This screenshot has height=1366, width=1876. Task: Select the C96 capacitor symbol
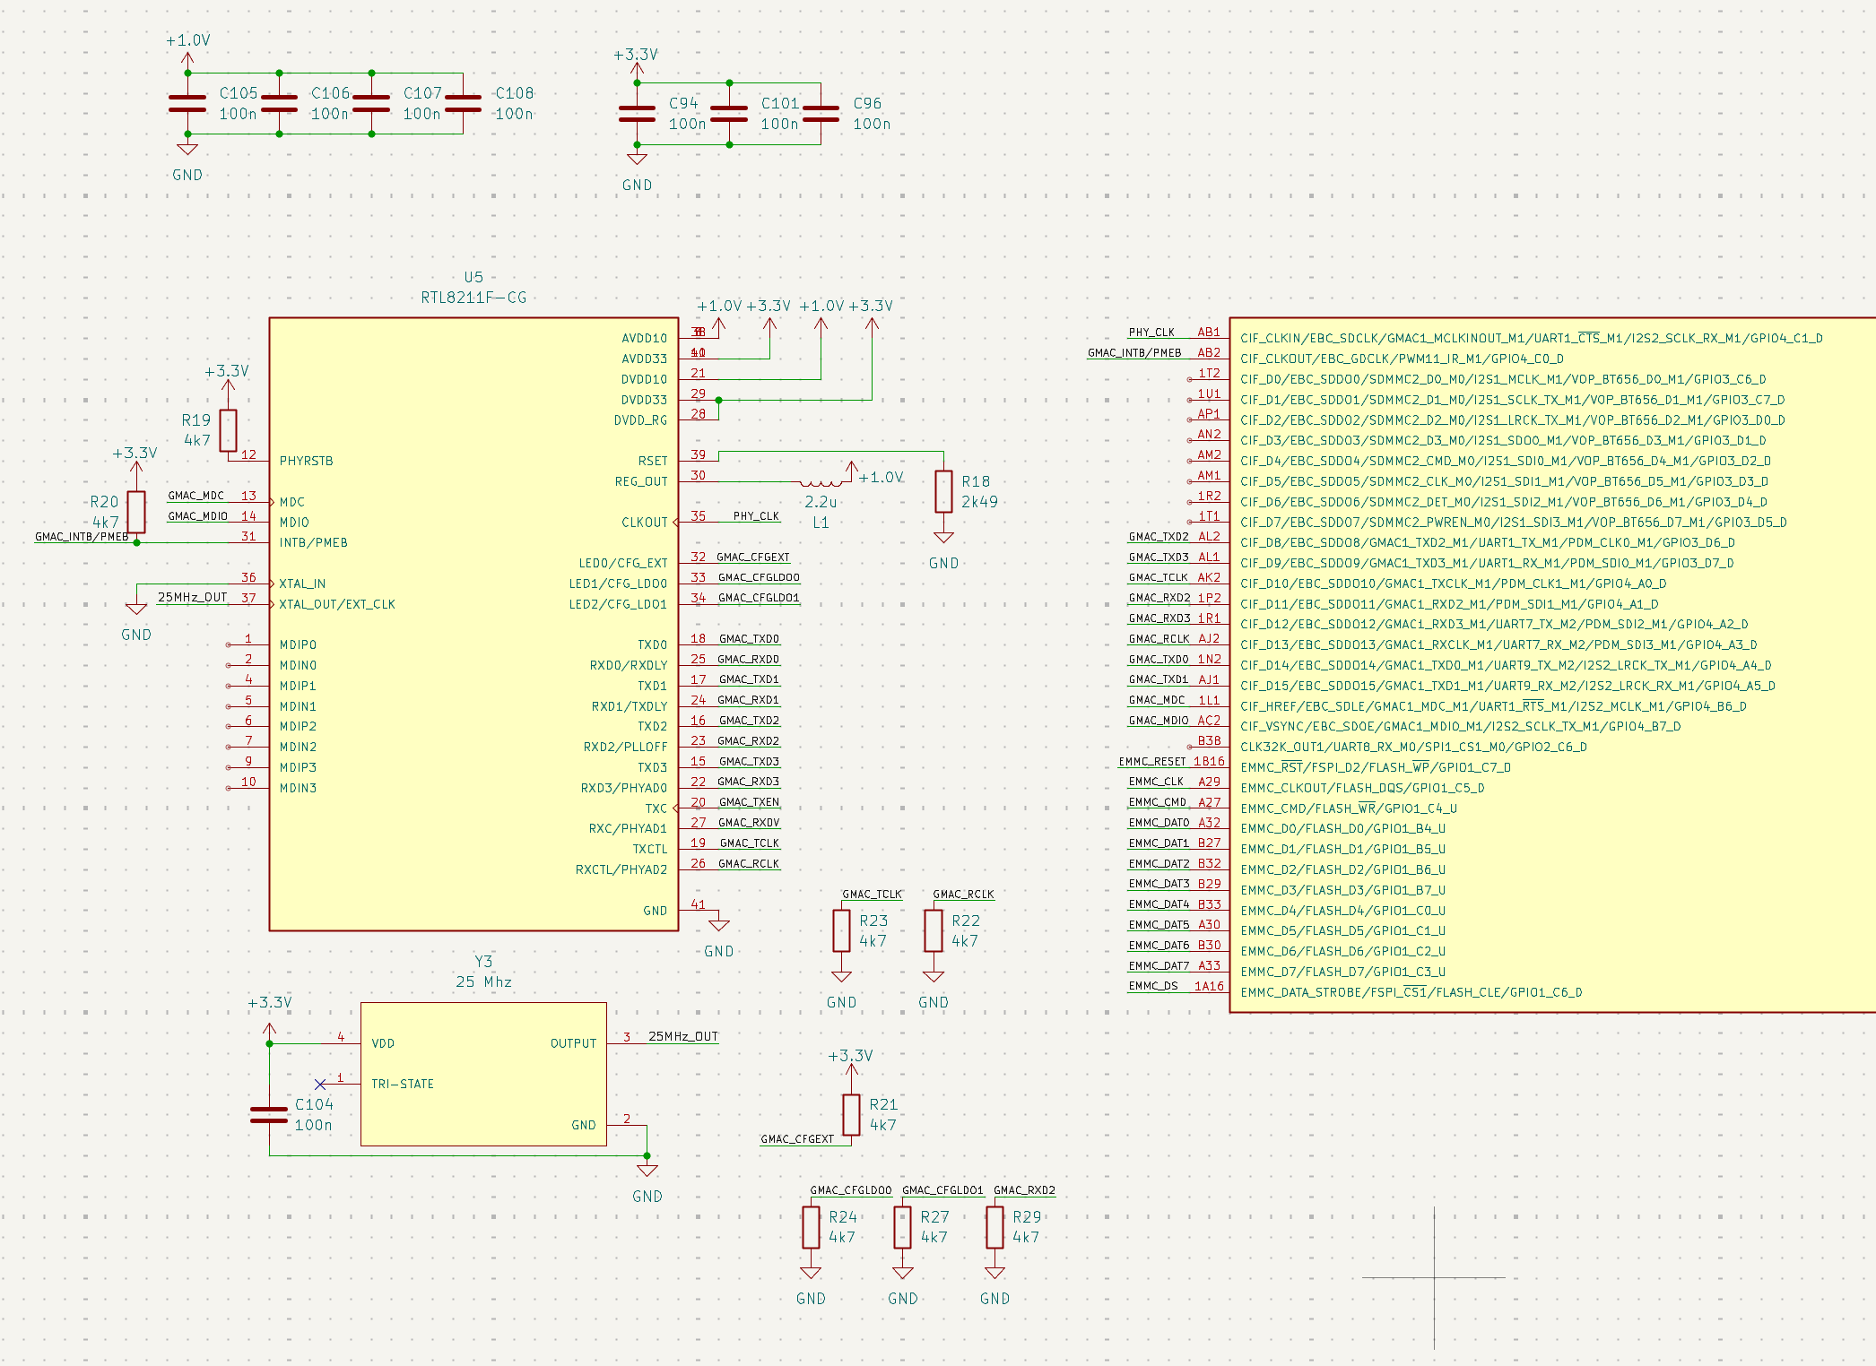tap(821, 114)
